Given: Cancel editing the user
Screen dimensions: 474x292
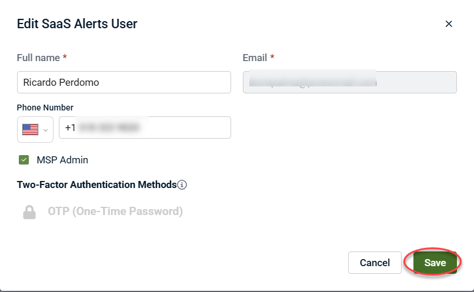Looking at the screenshot, I should point(375,263).
